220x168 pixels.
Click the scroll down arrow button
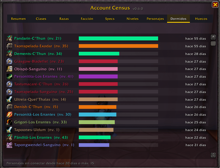[213, 155]
